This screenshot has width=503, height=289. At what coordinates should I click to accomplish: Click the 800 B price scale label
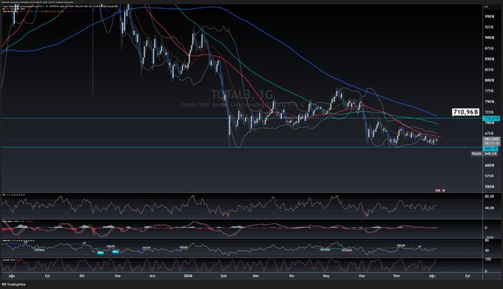(x=489, y=81)
